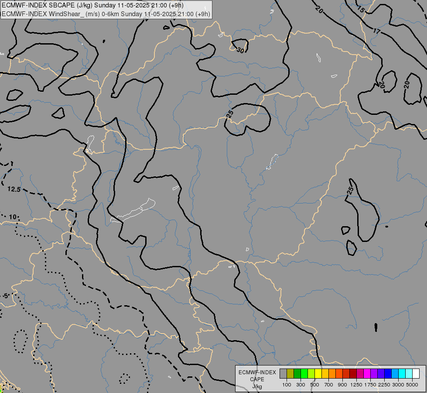This screenshot has height=393, width=427.
Task: Select the amber swatch left of 700
Action: pos(325,373)
